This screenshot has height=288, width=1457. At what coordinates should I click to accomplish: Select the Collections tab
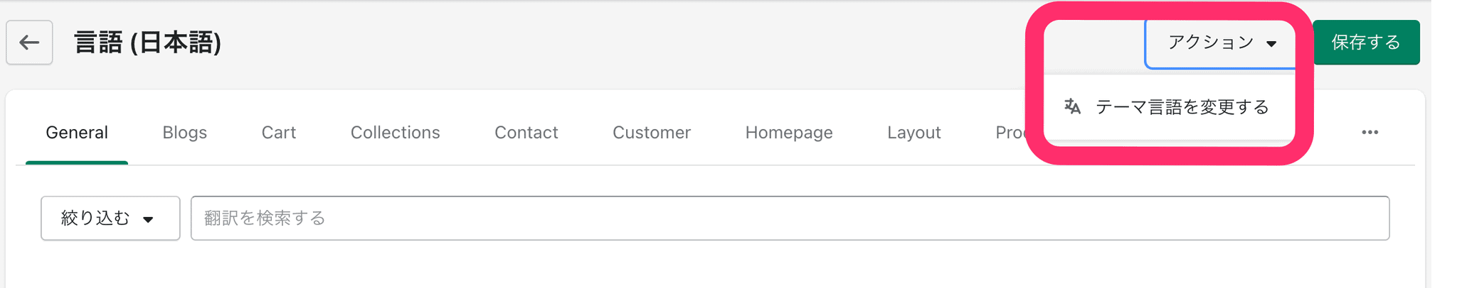point(395,133)
